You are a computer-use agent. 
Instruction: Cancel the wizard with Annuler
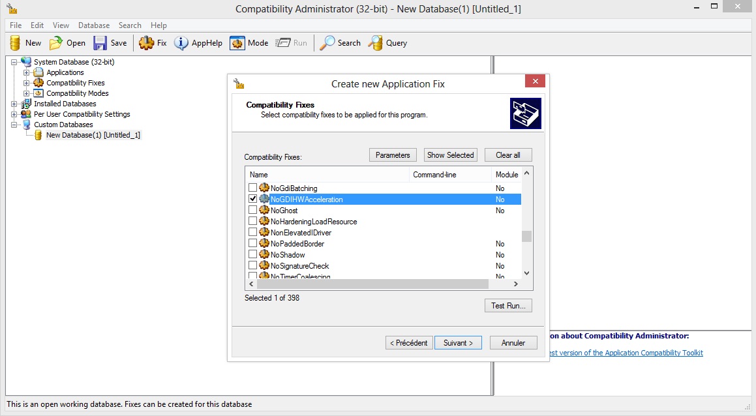click(513, 343)
